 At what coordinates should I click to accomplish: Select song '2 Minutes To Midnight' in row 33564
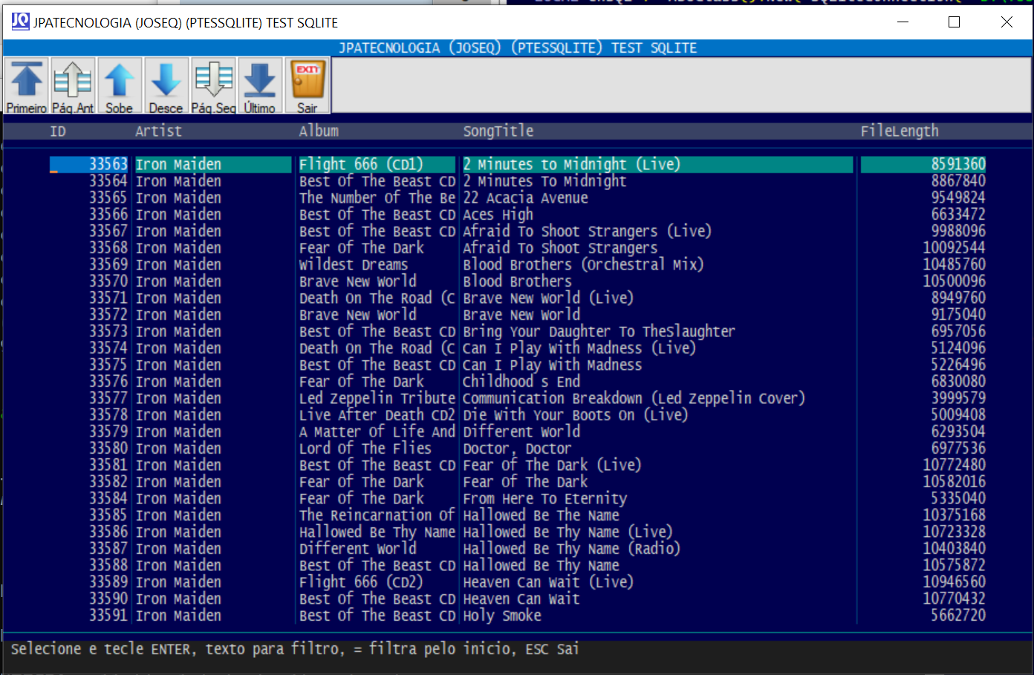tap(544, 181)
